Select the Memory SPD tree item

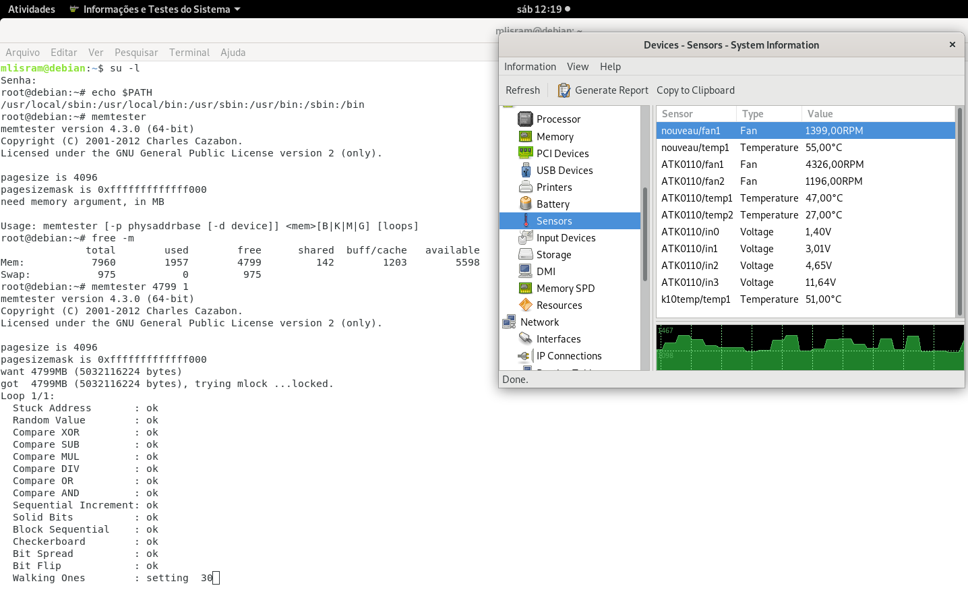[570, 288]
